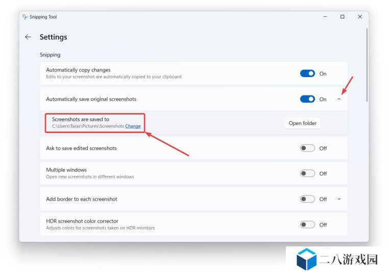This screenshot has width=388, height=272.
Task: Enable Add border to each screenshot
Action: coord(307,199)
